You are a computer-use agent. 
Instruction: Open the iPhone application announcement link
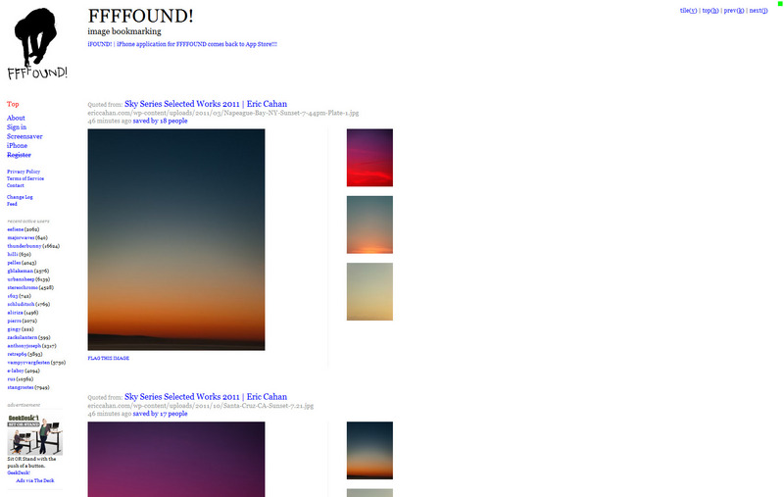[x=182, y=44]
